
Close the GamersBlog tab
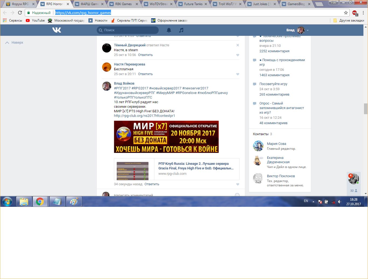(309, 4)
